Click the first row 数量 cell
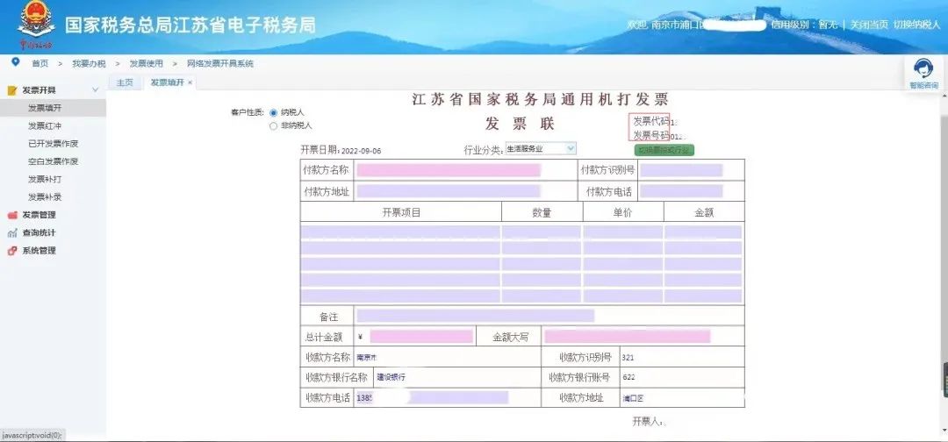This screenshot has height=442, width=948. click(541, 232)
